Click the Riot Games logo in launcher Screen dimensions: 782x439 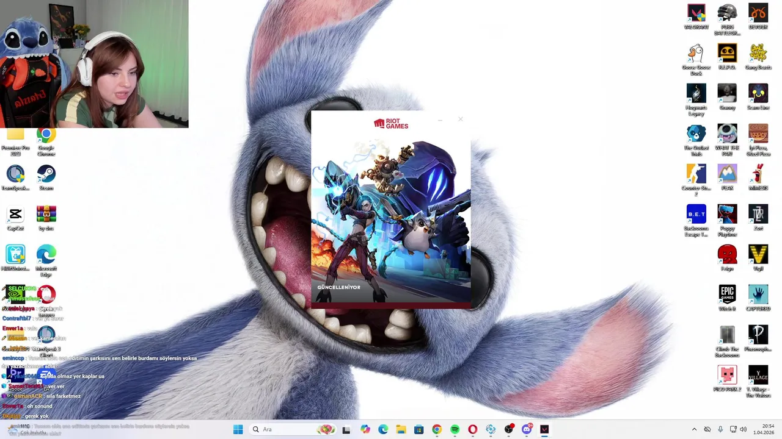point(391,124)
